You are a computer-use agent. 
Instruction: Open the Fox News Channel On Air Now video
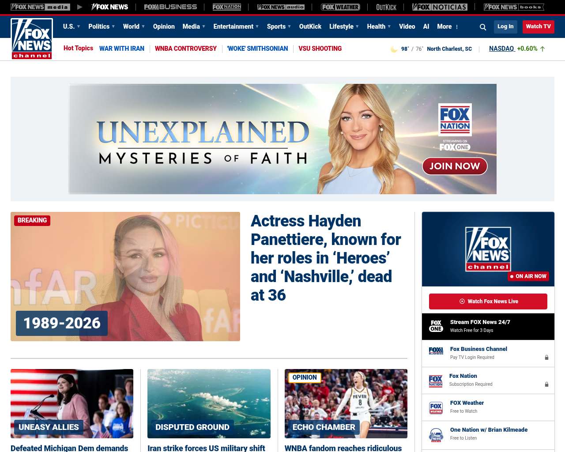click(488, 249)
